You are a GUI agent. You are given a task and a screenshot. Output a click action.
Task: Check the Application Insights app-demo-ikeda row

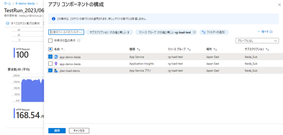(x=50, y=64)
